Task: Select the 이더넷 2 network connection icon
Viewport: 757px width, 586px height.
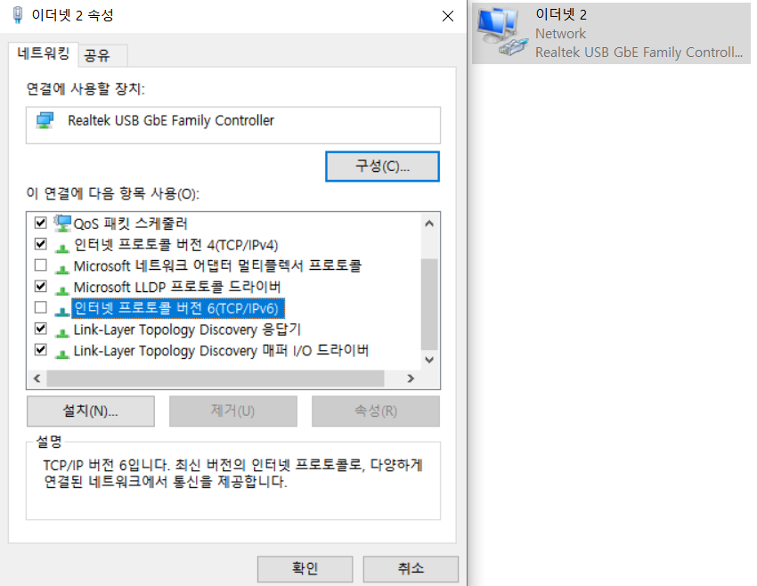Action: [x=501, y=33]
